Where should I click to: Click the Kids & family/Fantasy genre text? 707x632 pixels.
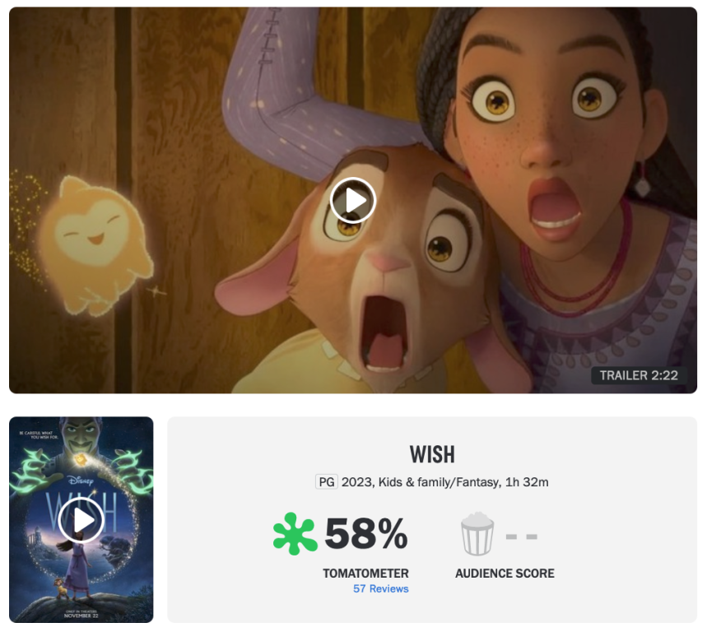pos(440,482)
